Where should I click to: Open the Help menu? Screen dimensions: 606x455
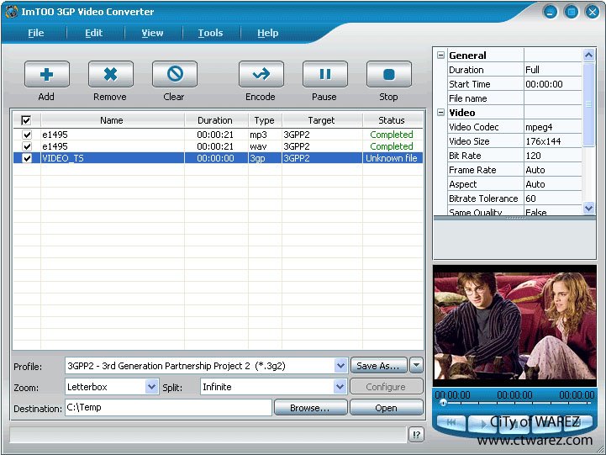(x=268, y=33)
